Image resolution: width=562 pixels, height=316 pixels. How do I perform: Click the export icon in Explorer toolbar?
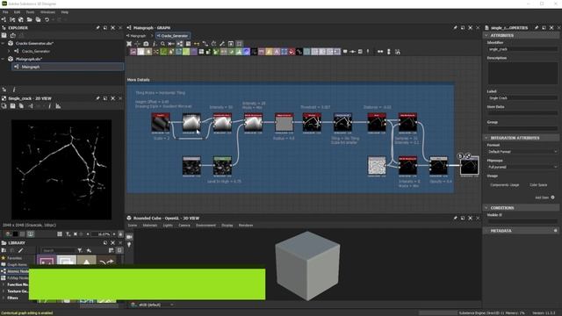click(x=13, y=35)
